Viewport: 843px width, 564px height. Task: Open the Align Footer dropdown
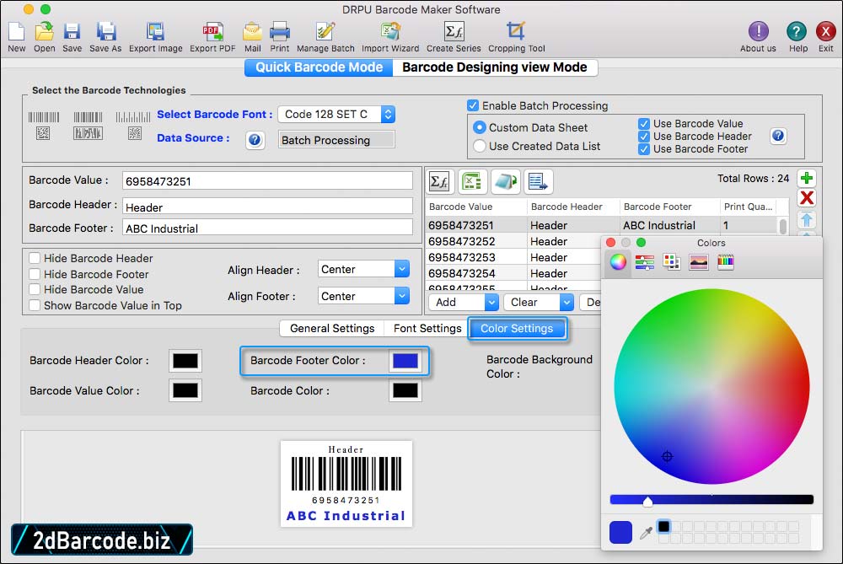[x=363, y=296]
